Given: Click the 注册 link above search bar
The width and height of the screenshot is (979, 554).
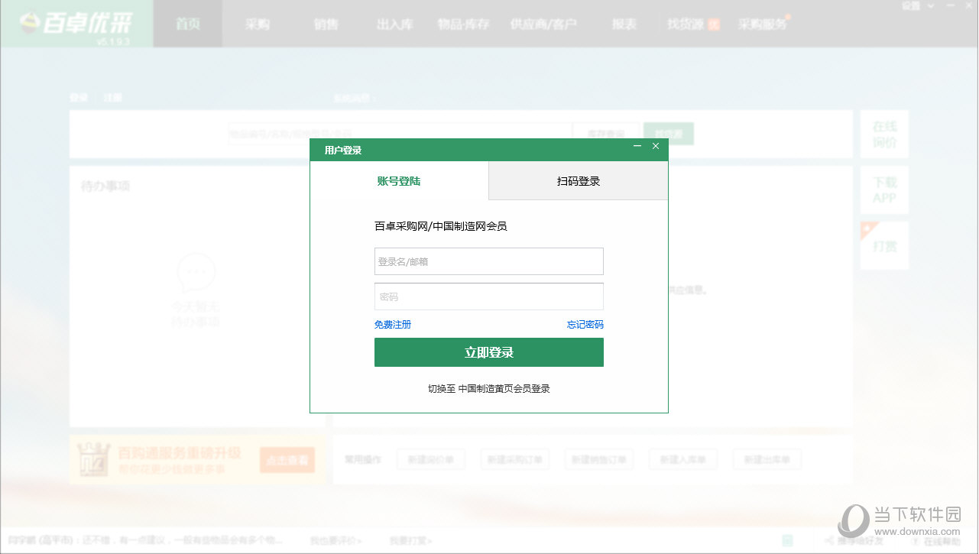Looking at the screenshot, I should coord(113,98).
